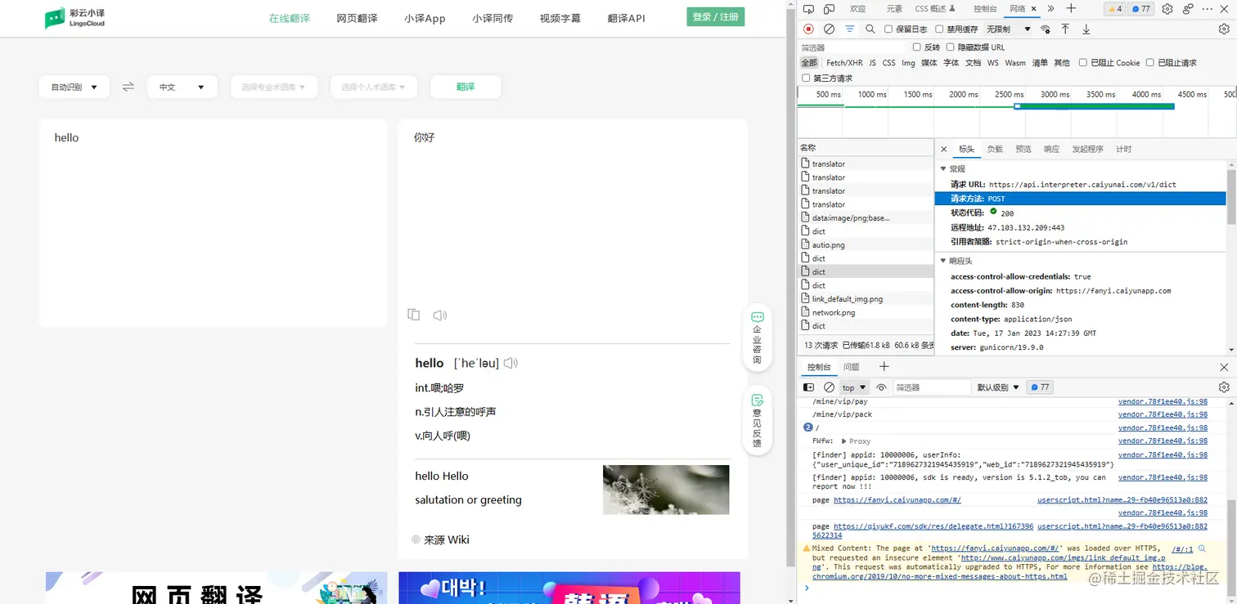Click the 登录 / 注册 button
The height and width of the screenshot is (604, 1237).
(x=716, y=16)
